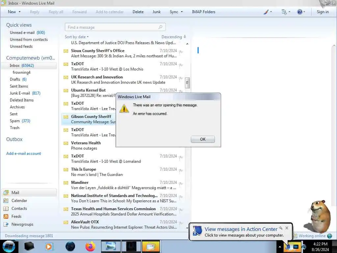The width and height of the screenshot is (337, 253).
Task: Open Unread e-mail quick view
Action: pos(27,33)
